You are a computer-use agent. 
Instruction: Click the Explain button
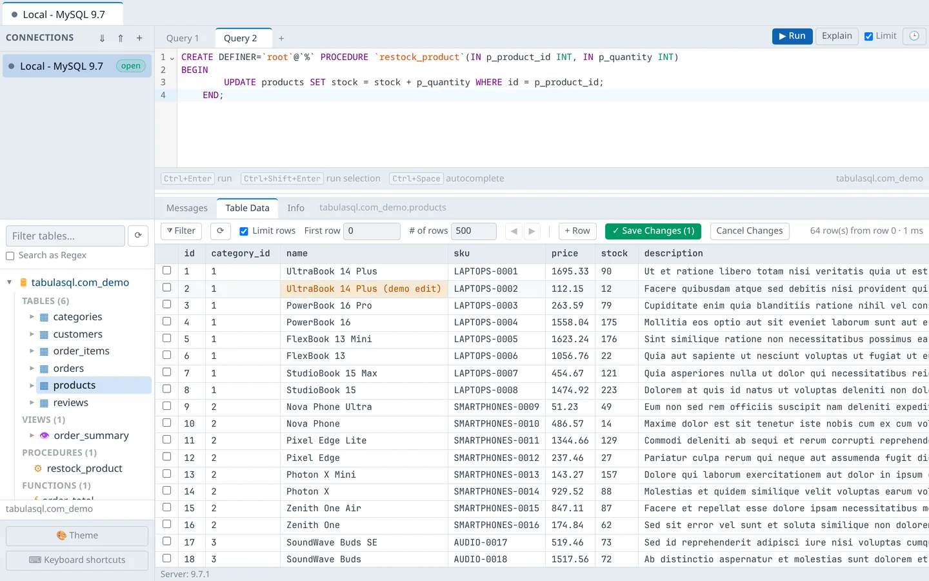pyautogui.click(x=837, y=36)
